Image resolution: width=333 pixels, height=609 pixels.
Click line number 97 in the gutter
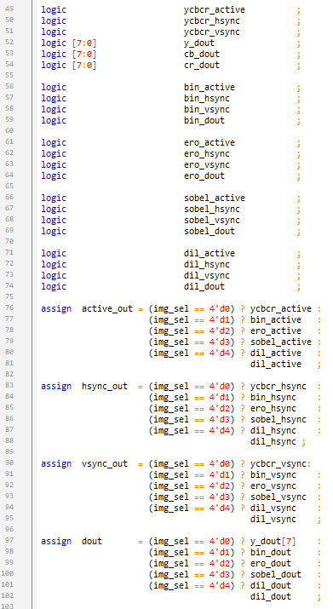click(9, 540)
